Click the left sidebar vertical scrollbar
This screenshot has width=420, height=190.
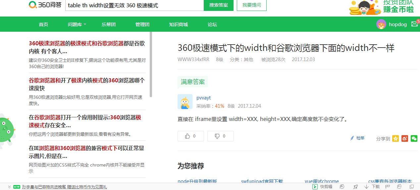(x=151, y=64)
